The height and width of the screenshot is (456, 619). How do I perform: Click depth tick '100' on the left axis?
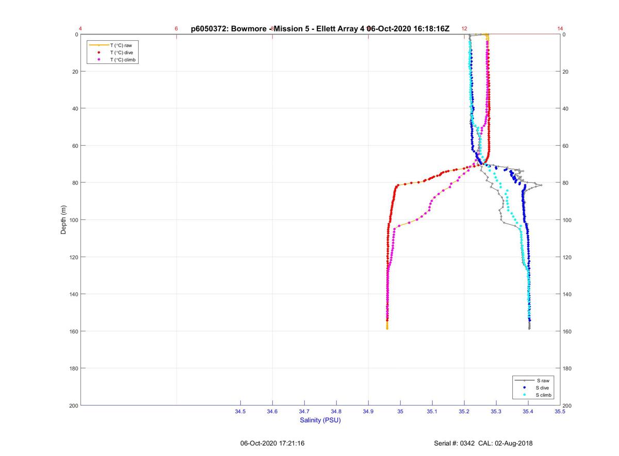click(73, 220)
